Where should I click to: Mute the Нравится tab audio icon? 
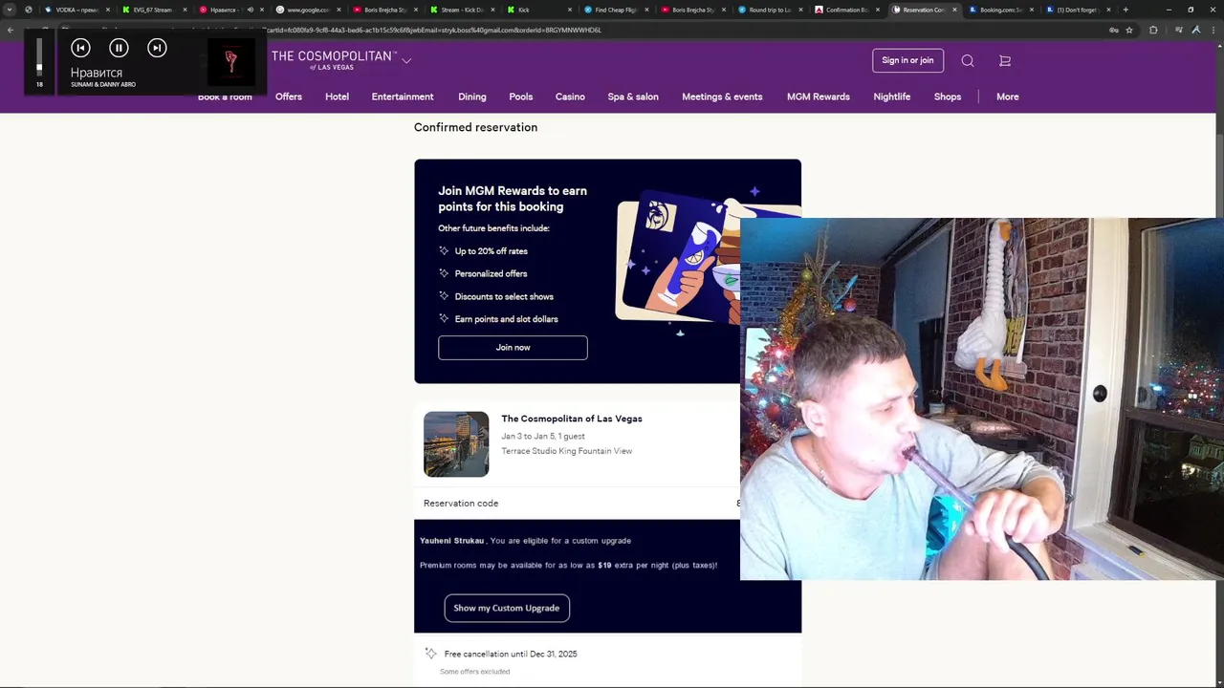click(251, 10)
